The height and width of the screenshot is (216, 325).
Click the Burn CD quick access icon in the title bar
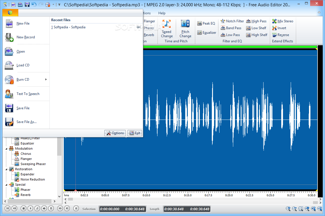point(48,4)
